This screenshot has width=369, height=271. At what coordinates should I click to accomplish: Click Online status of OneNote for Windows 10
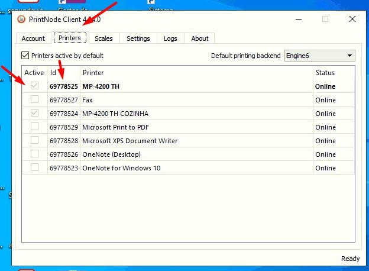click(x=325, y=168)
